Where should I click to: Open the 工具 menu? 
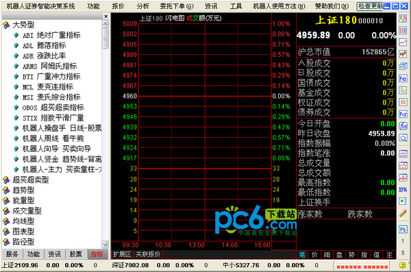236,6
